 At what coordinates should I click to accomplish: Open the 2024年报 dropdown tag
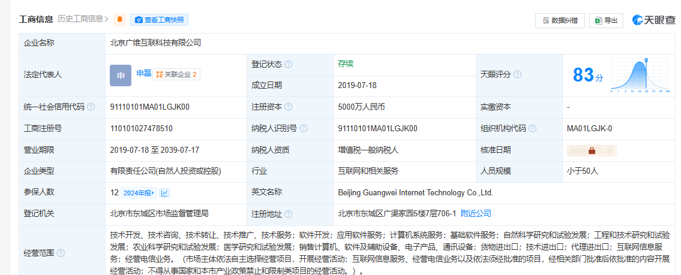coord(139,193)
